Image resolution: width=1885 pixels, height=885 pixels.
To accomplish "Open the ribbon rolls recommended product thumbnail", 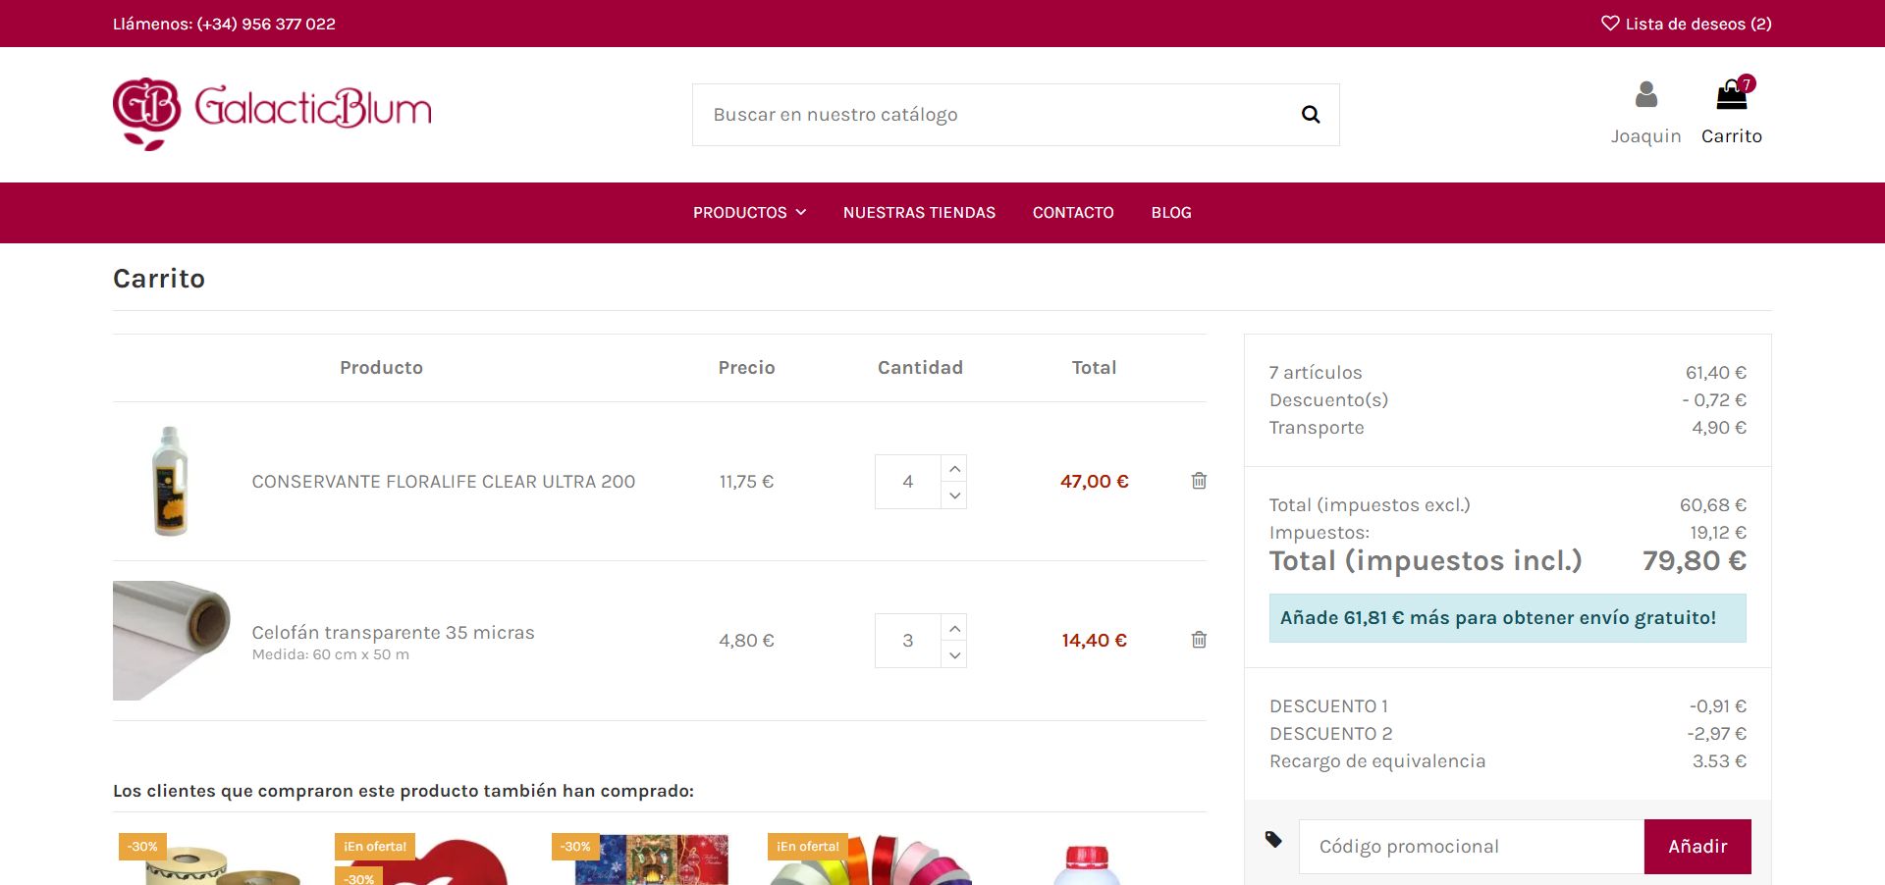I will 223,864.
